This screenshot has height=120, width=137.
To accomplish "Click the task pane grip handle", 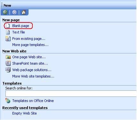I will [x=2, y=5].
